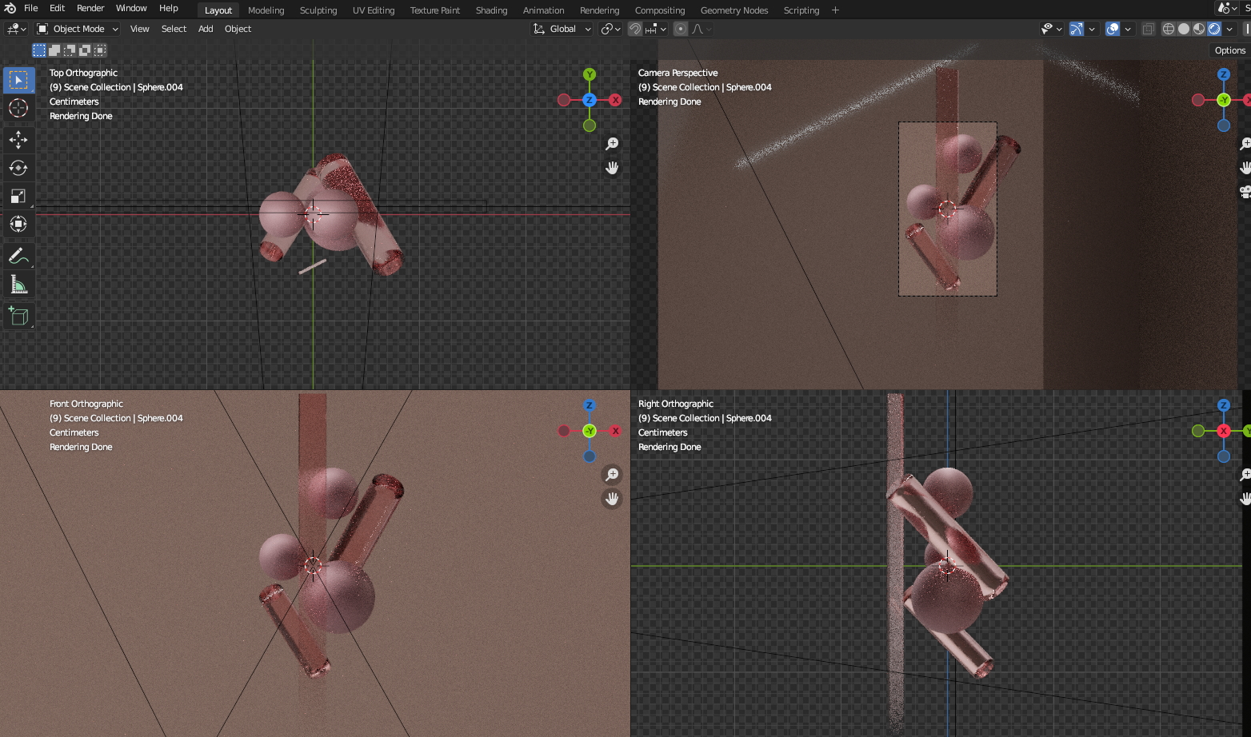Open the viewport shading options arrow
The height and width of the screenshot is (737, 1251).
pyautogui.click(x=1229, y=29)
